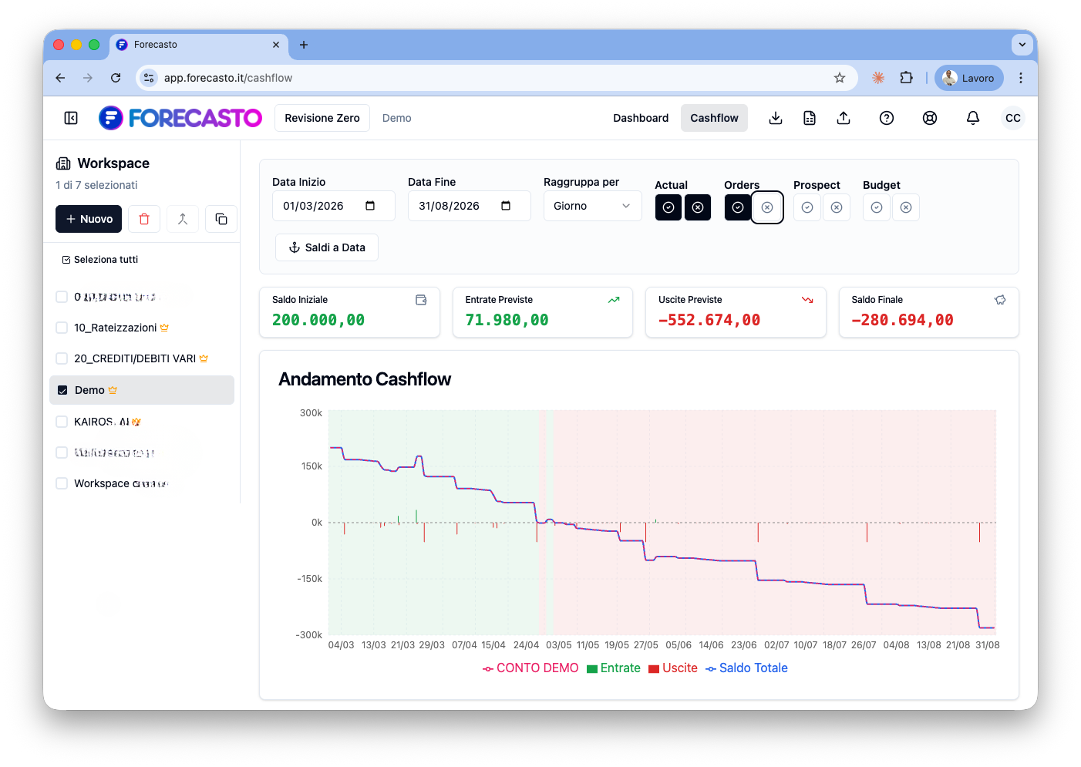Enable the Prospect include toggle
This screenshot has width=1081, height=767.
[x=807, y=207]
